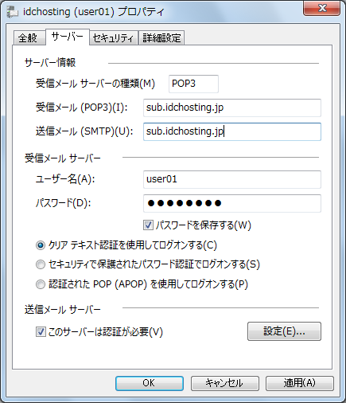Uncheck このサーバーは認証が必要 checkbox
The height and width of the screenshot is (403, 346).
coord(41,332)
